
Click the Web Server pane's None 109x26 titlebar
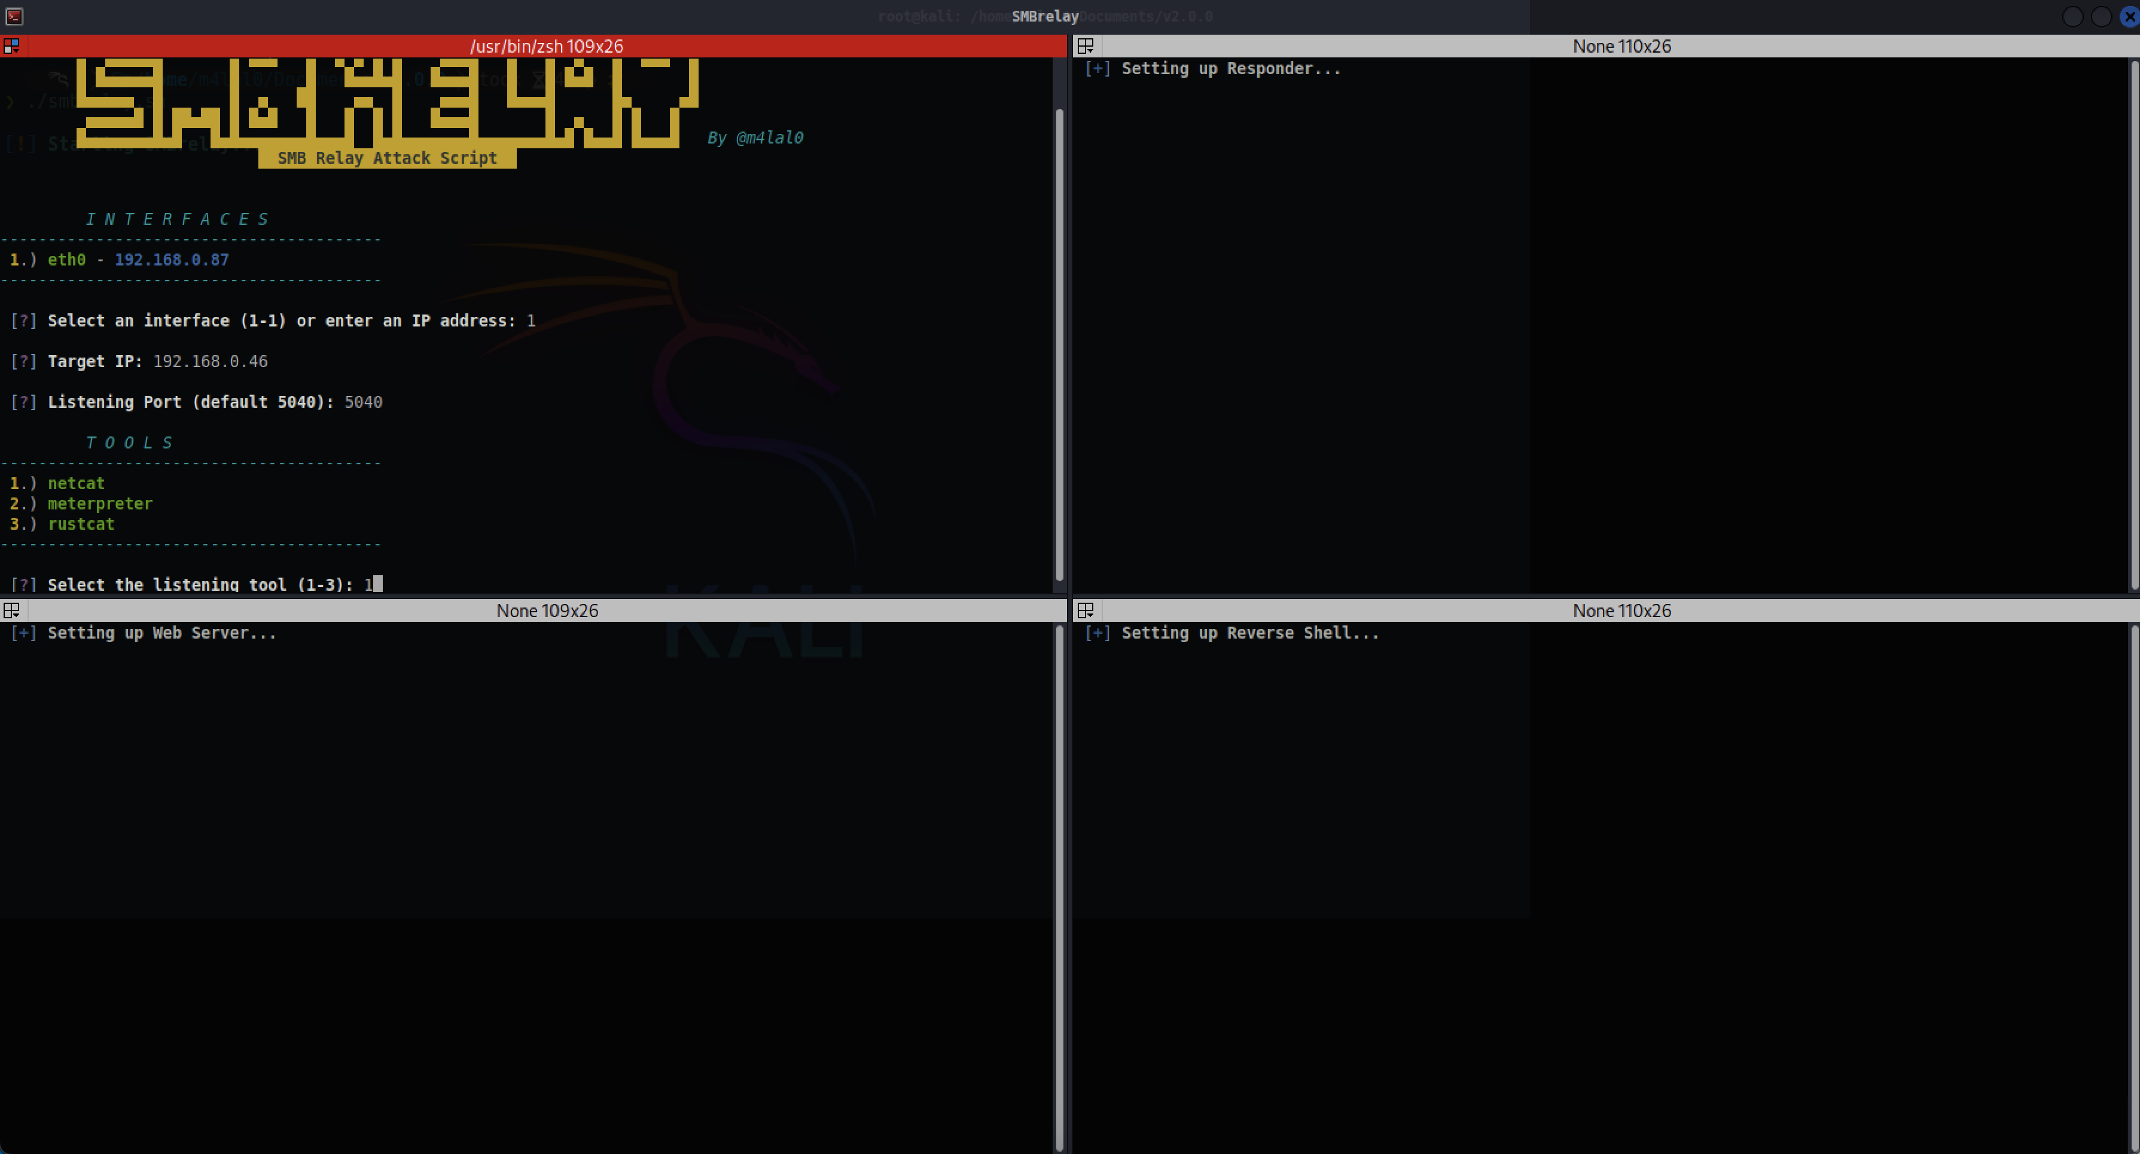[546, 611]
